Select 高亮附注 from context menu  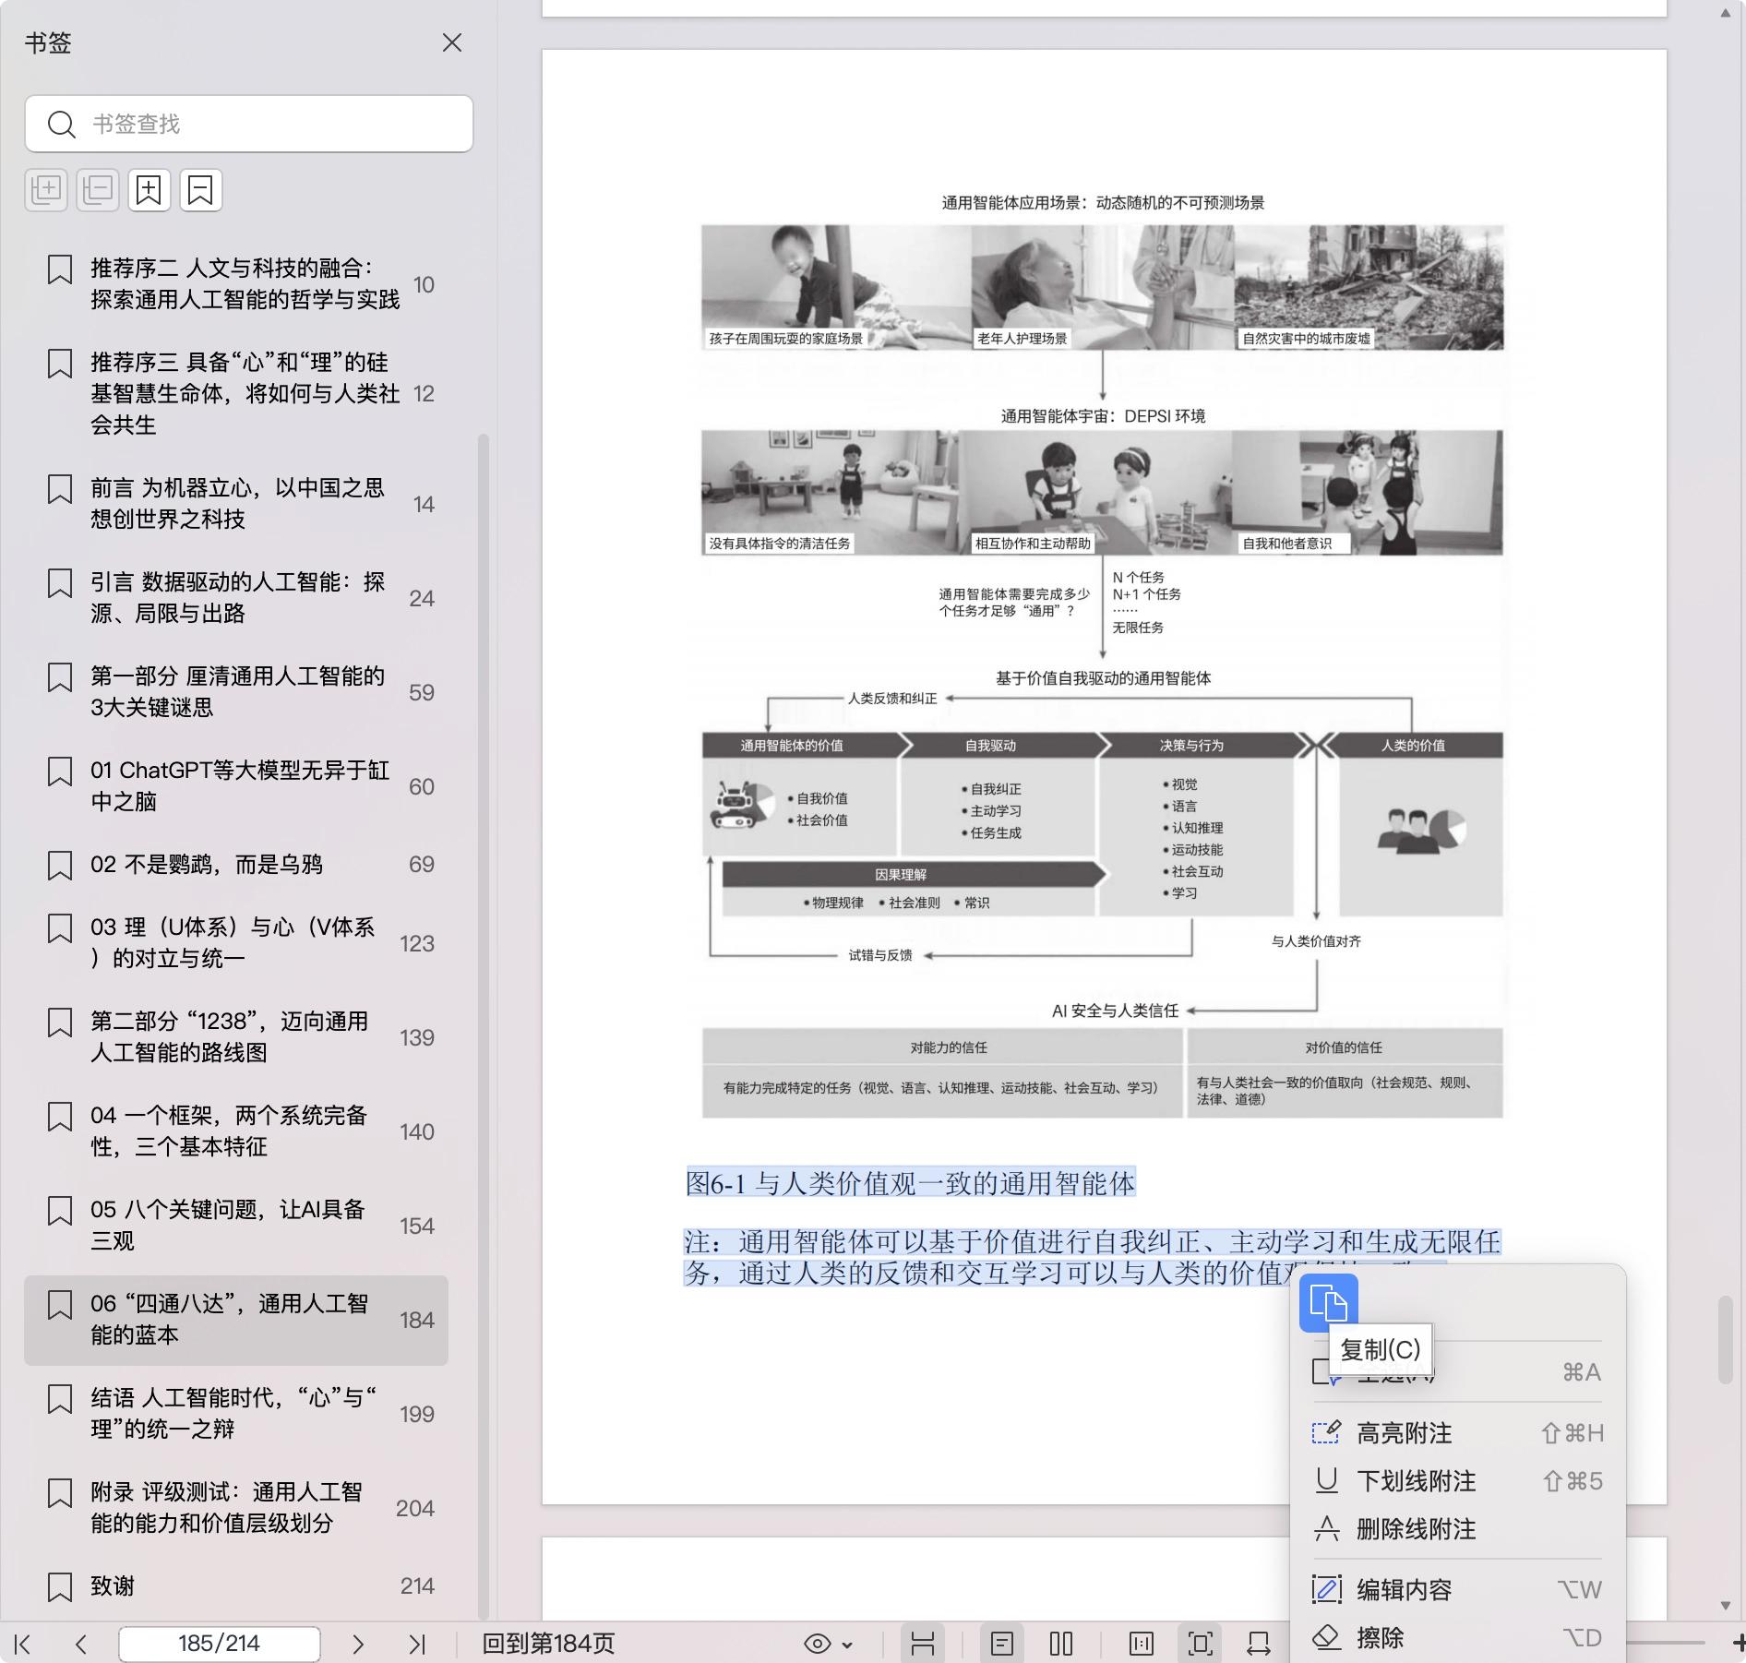click(x=1404, y=1433)
